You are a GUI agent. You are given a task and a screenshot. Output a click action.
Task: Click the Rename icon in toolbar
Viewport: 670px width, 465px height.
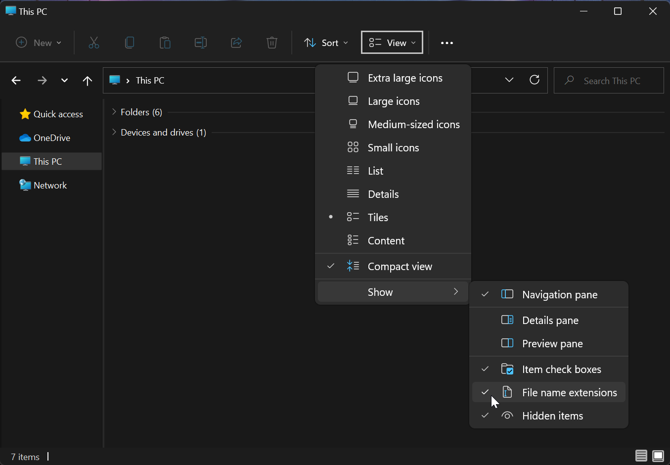click(x=201, y=43)
